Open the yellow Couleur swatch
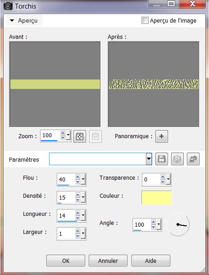The height and width of the screenshot is (275, 209). [157, 198]
